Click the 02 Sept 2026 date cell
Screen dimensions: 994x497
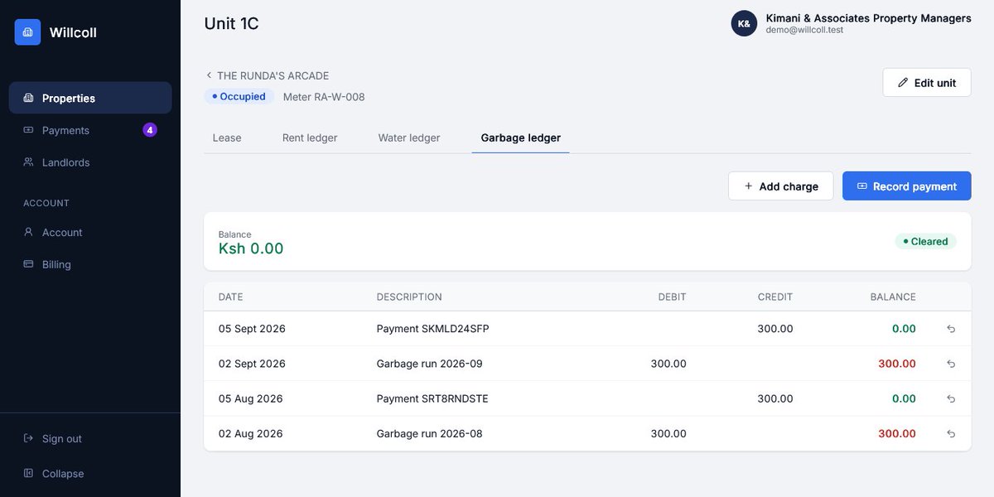click(252, 364)
